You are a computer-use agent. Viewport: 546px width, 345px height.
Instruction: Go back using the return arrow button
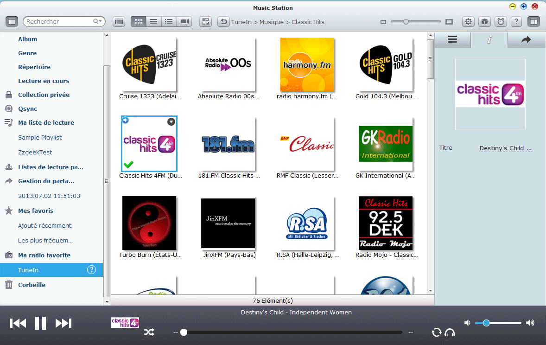click(223, 22)
